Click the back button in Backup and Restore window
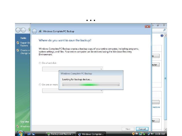Screen dimensions: 182x136 (x=18, y=30)
